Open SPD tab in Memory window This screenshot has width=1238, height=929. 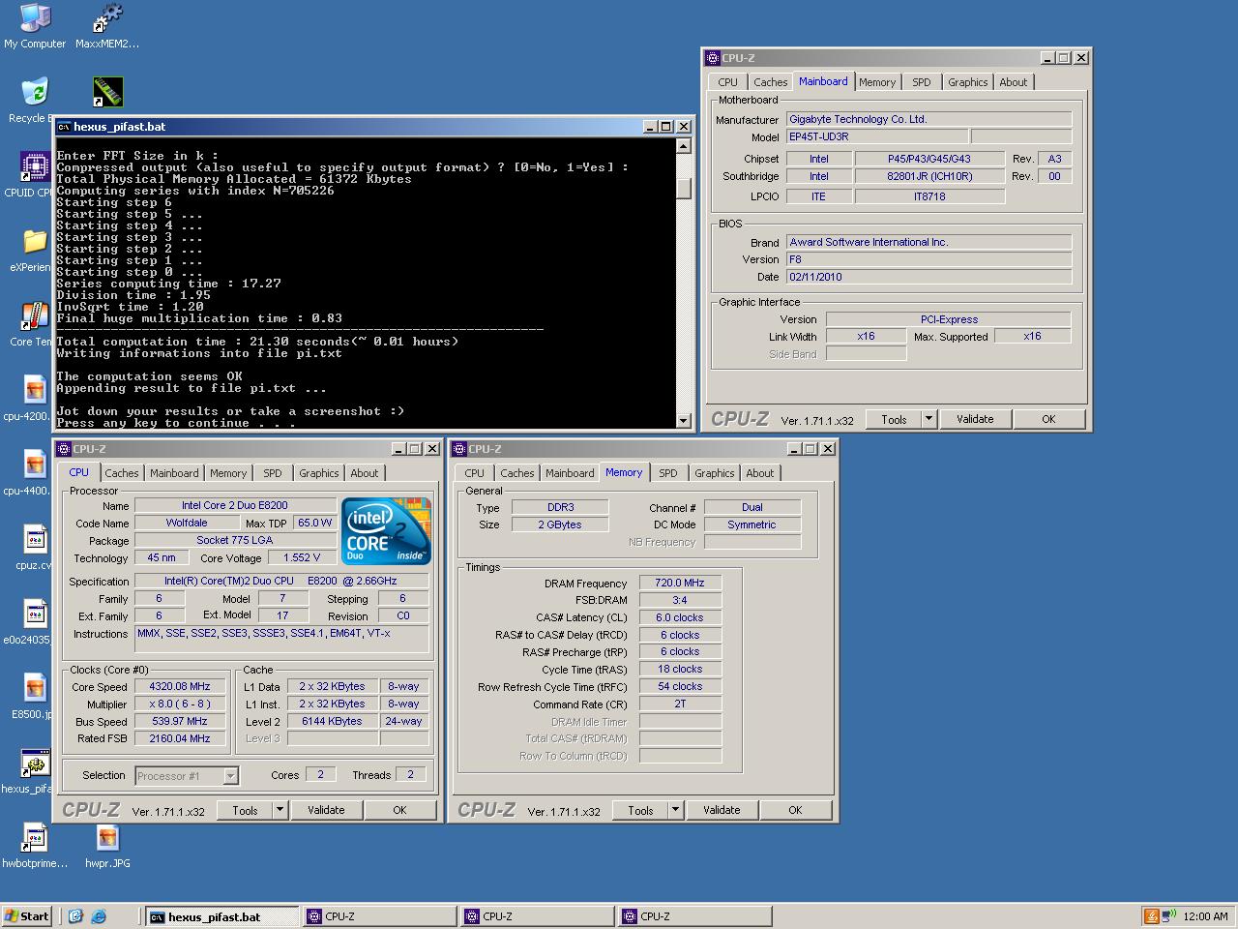pyautogui.click(x=668, y=473)
